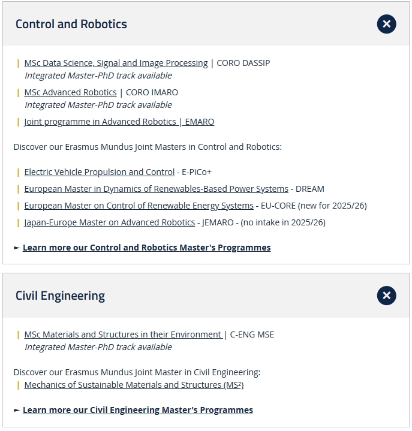Learn more about Control and Robotics Master's Programmes
Image resolution: width=412 pixels, height=431 pixels.
(x=146, y=248)
